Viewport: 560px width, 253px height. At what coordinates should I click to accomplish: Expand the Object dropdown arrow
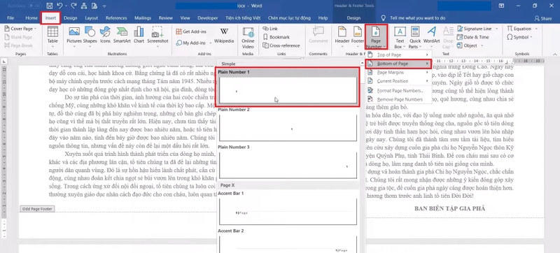click(x=481, y=45)
